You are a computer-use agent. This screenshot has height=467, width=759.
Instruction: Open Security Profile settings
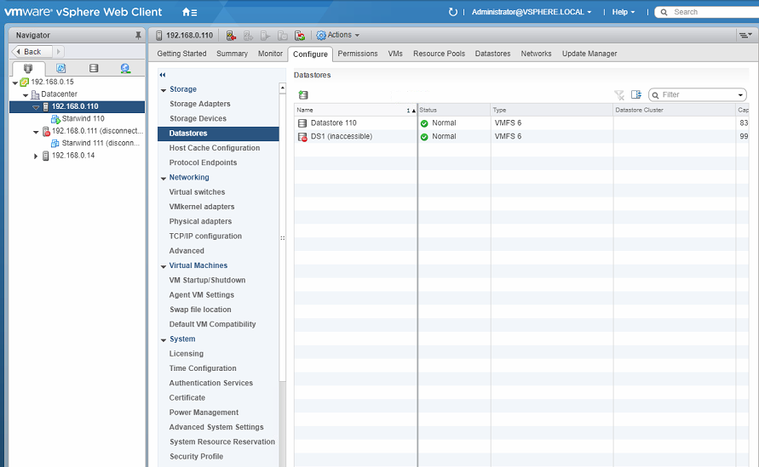(196, 456)
